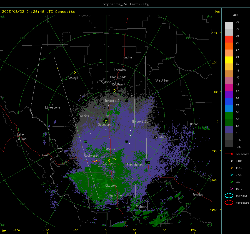Click the Airdrie city label
Screen dimensions: 250x234
[x=109, y=149]
